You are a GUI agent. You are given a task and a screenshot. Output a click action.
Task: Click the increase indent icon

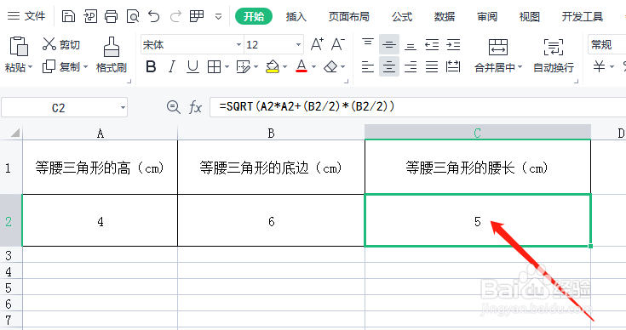[453, 44]
